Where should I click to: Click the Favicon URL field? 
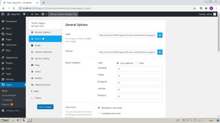pyautogui.click(x=128, y=52)
